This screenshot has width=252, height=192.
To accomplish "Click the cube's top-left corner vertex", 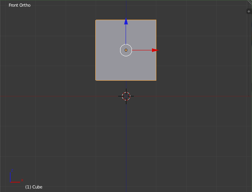I will (96, 20).
